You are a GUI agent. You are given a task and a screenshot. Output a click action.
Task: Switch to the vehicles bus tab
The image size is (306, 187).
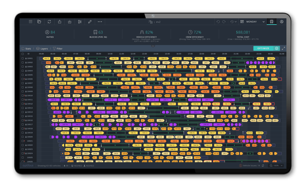coord(272,22)
